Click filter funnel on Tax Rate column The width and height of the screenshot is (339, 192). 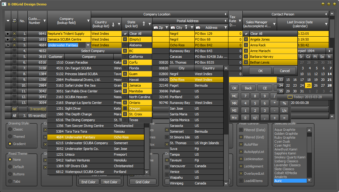click(240, 21)
